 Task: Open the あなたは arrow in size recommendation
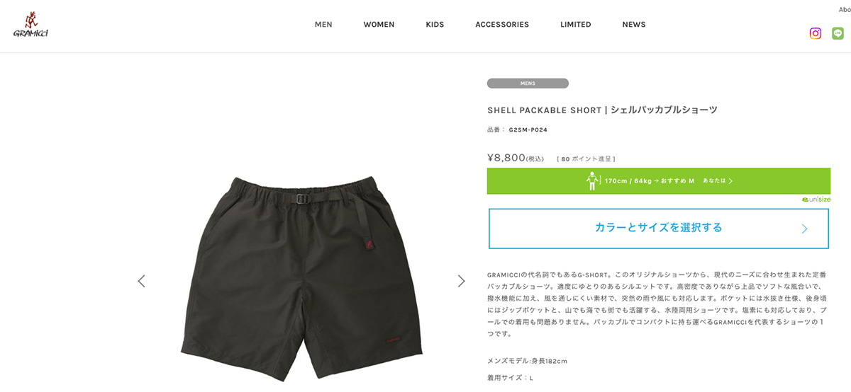718,181
